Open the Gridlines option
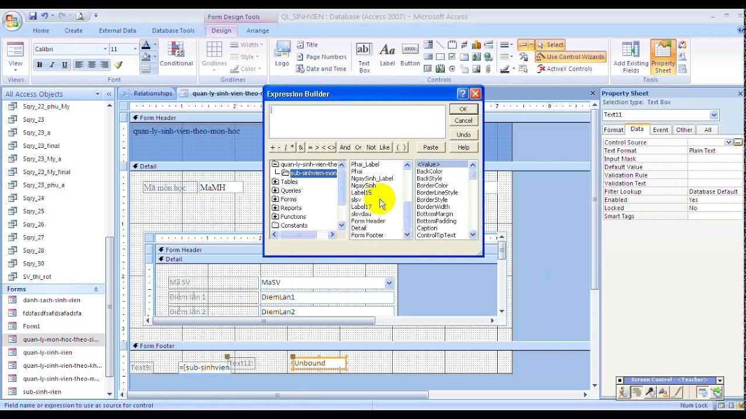The width and height of the screenshot is (746, 419). click(214, 55)
